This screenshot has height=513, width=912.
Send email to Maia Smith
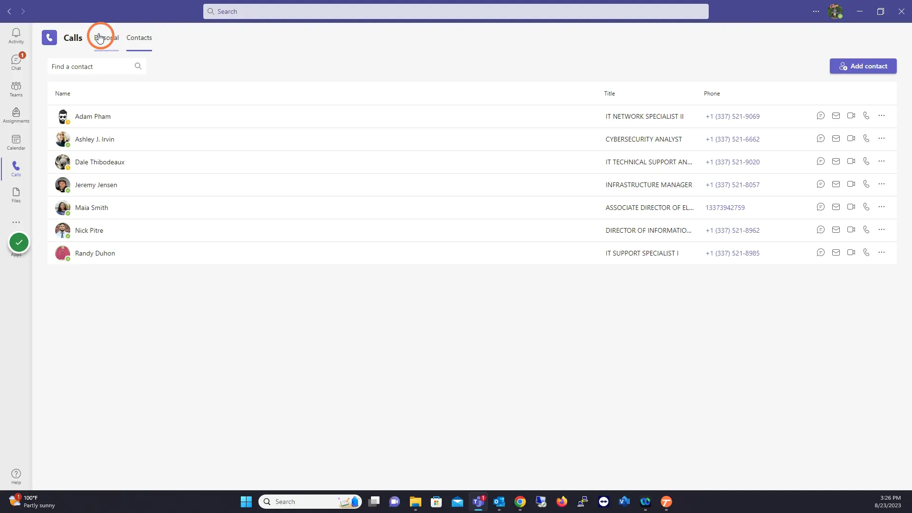pos(836,207)
